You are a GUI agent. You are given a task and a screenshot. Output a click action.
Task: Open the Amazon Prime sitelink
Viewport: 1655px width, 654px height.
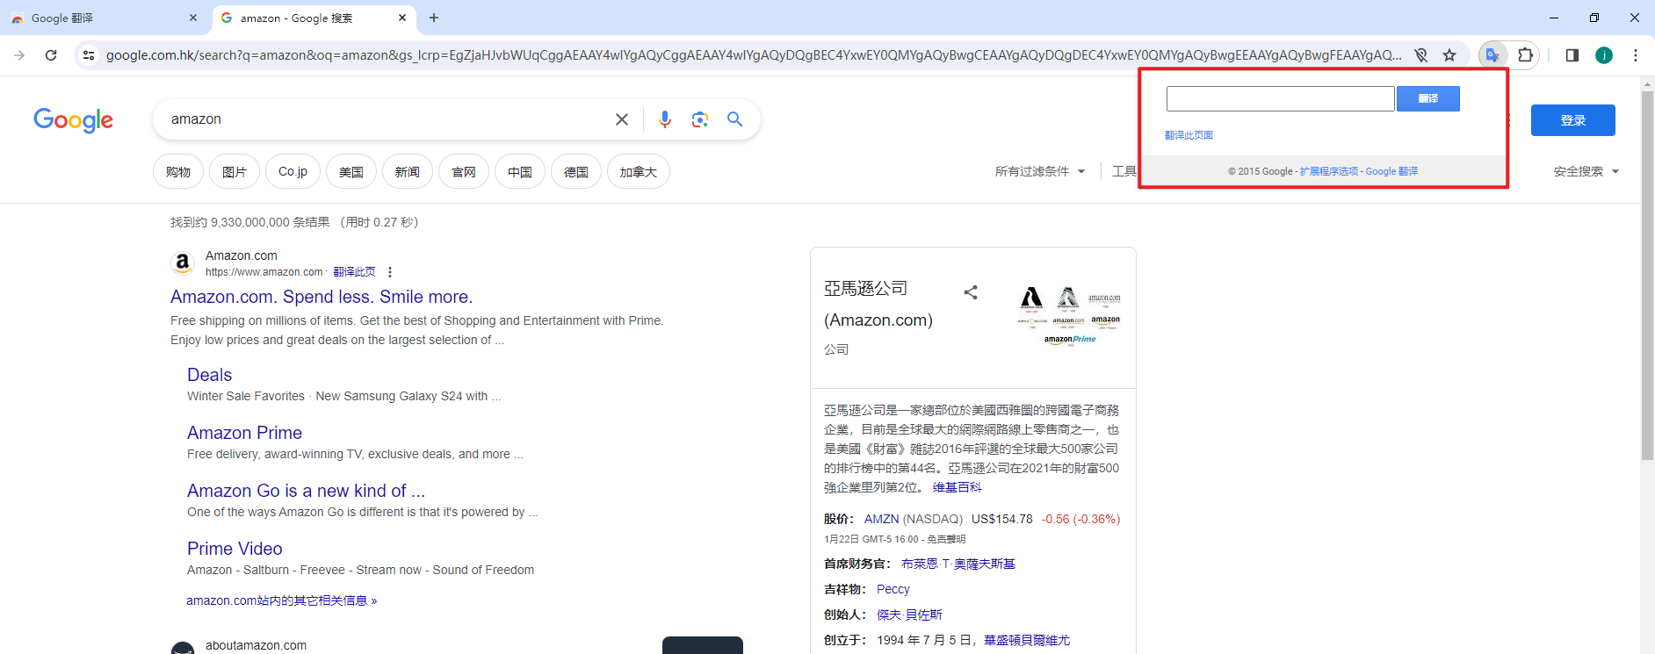(244, 433)
